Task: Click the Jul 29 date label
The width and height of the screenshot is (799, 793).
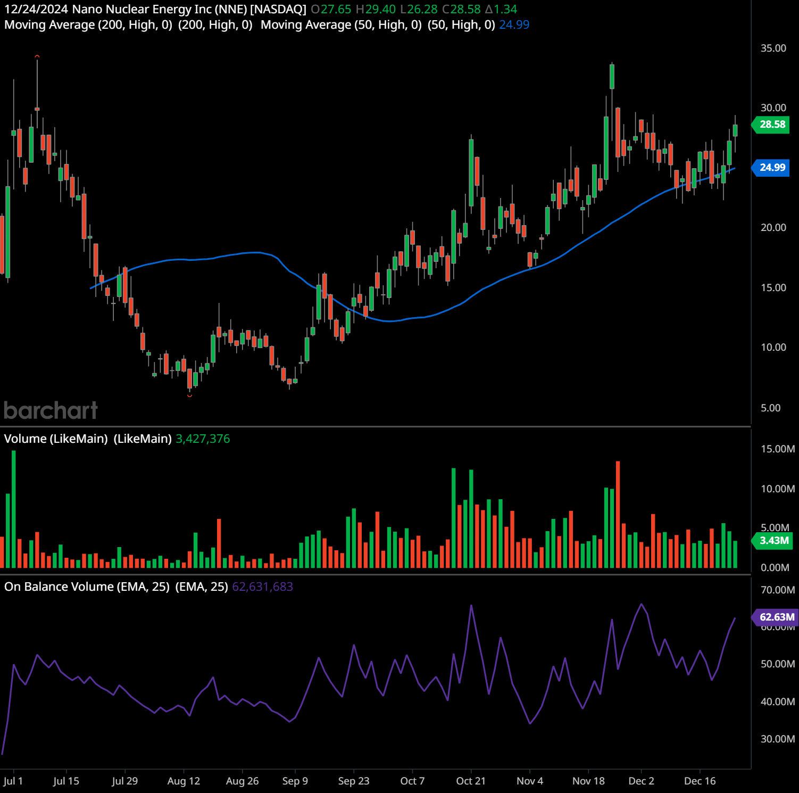Action: [124, 781]
